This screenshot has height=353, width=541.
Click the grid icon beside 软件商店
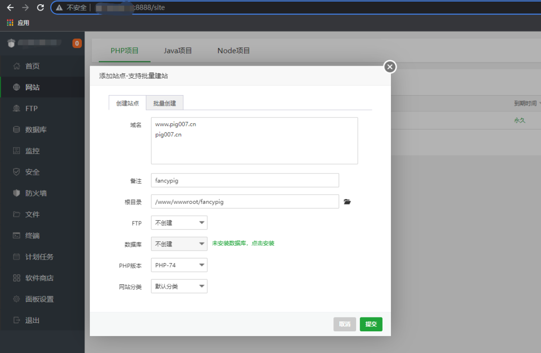[x=16, y=278]
